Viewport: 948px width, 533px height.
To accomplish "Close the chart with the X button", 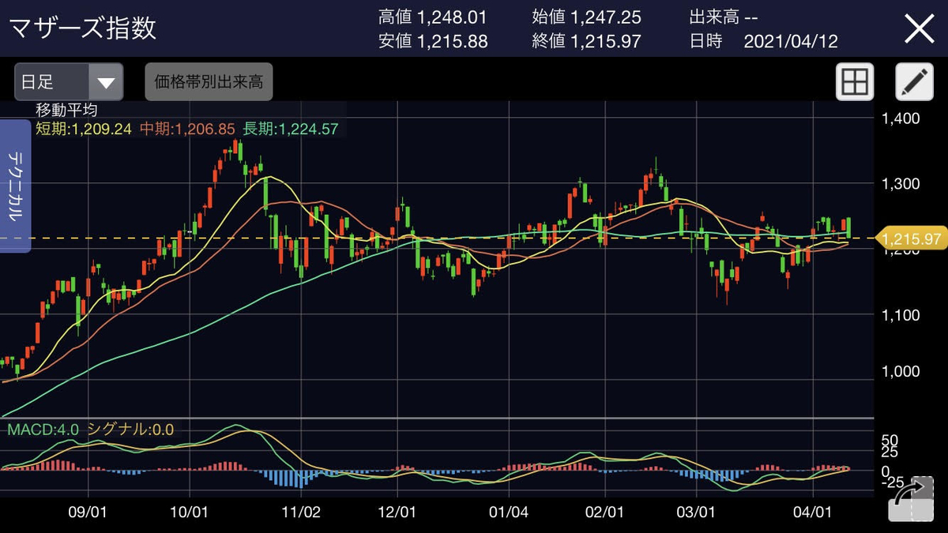I will [x=920, y=28].
